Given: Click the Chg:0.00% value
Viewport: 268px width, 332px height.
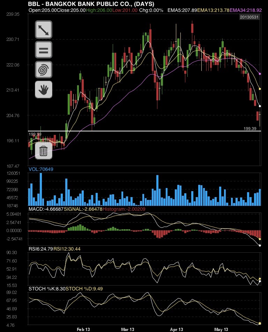Looking at the screenshot, I should click(151, 10).
